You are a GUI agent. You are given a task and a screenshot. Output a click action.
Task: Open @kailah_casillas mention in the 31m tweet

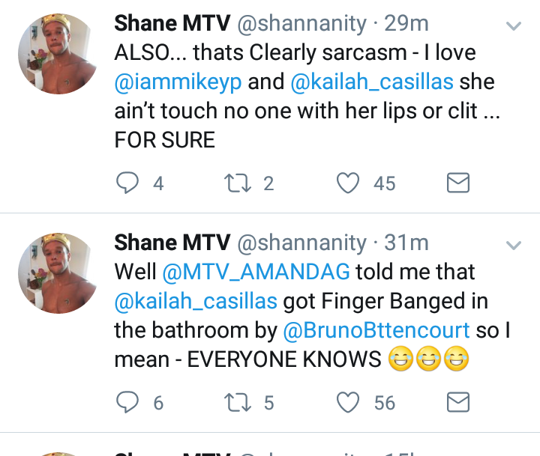196,301
